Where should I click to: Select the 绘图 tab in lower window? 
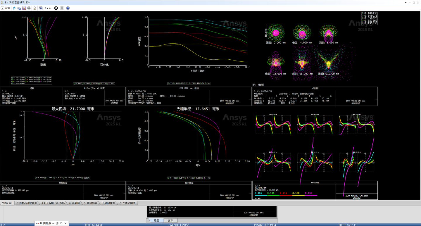(156, 220)
